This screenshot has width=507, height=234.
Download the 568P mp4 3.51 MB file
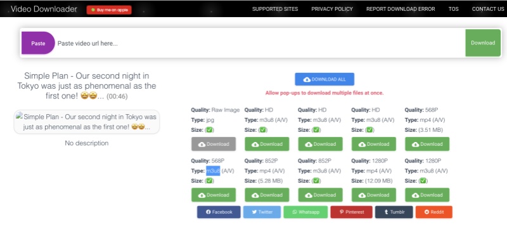coord(427,144)
